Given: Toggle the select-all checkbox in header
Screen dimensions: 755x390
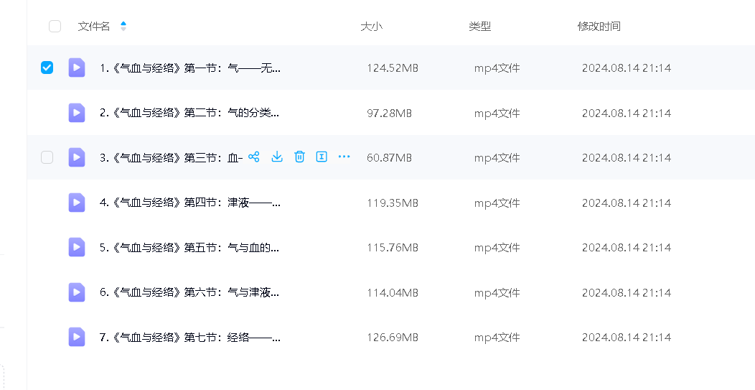Looking at the screenshot, I should 55,27.
